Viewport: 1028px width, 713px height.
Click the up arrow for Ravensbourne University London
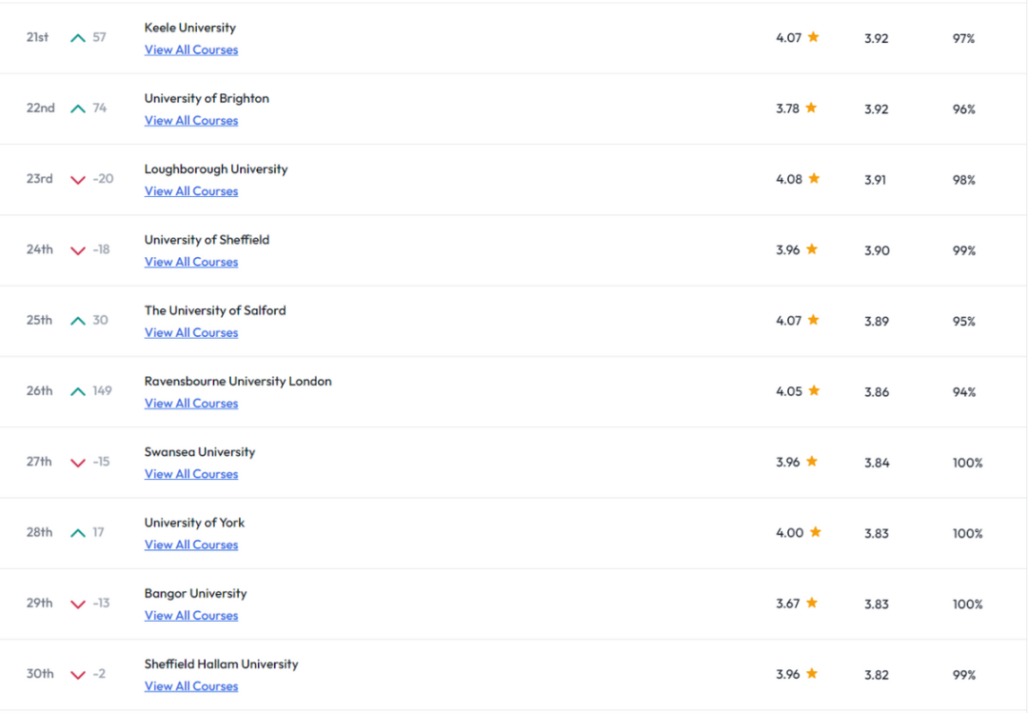point(78,391)
